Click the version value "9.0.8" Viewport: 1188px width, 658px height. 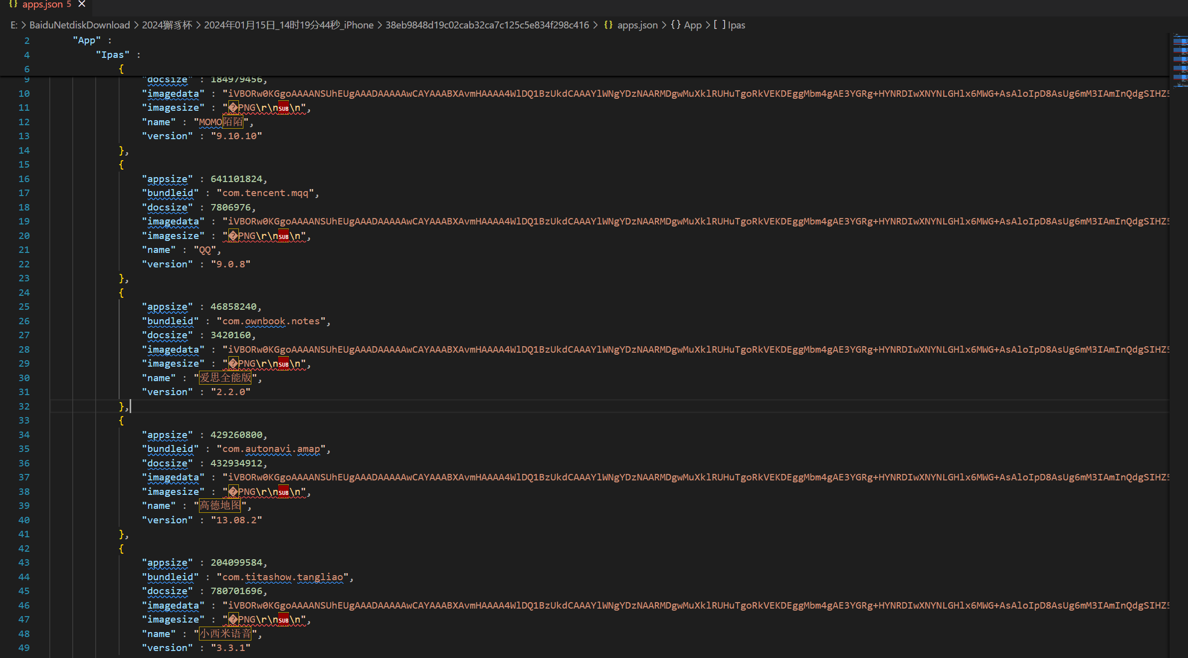tap(230, 264)
